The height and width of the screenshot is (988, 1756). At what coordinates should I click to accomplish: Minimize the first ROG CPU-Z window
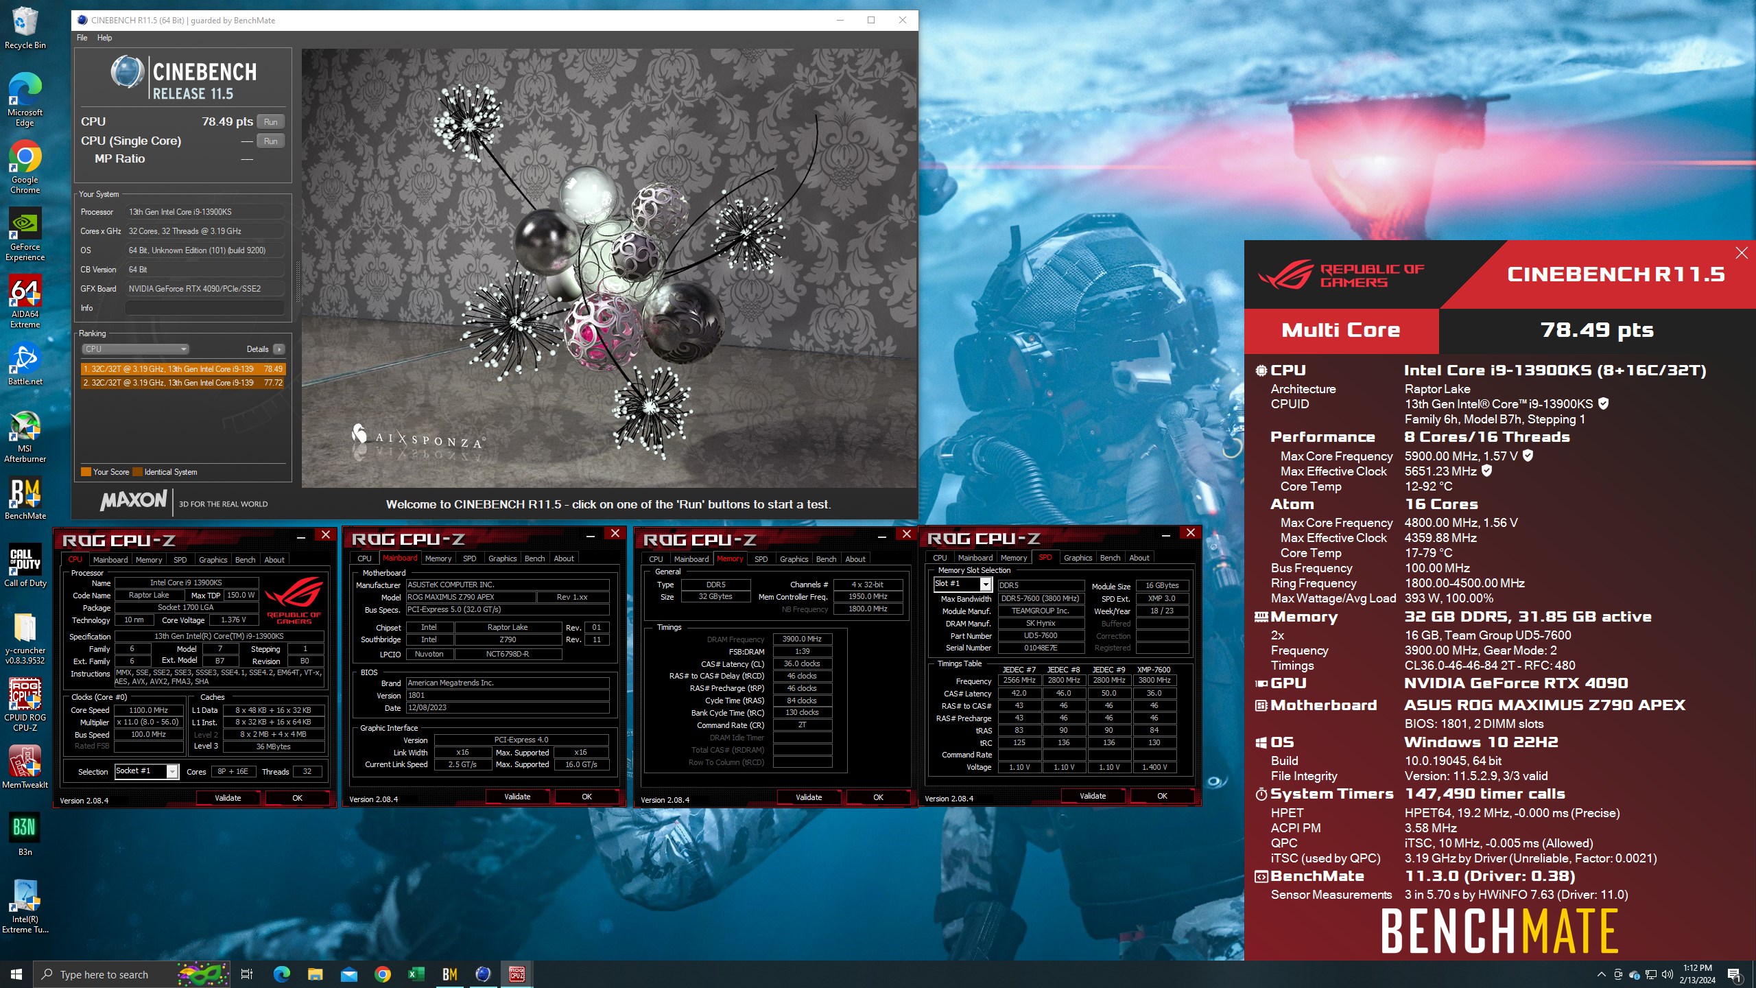[x=301, y=535]
